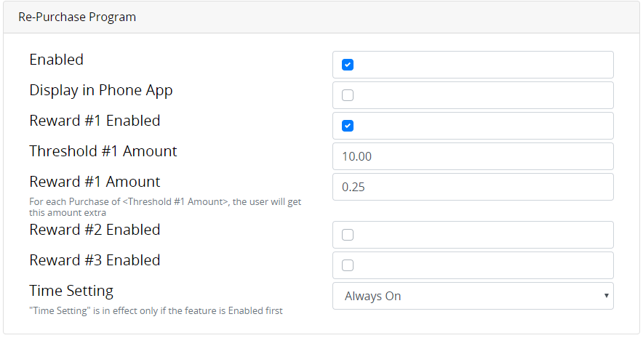Click the Time Setting help note text
643x338 pixels.
[x=156, y=310]
